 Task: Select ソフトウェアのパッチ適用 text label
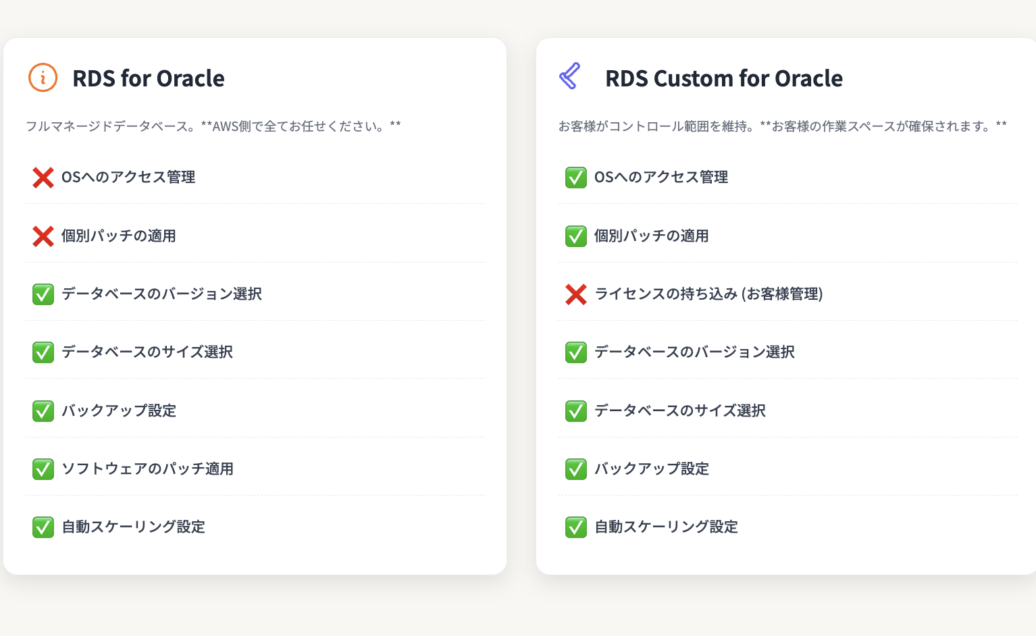pyautogui.click(x=147, y=469)
